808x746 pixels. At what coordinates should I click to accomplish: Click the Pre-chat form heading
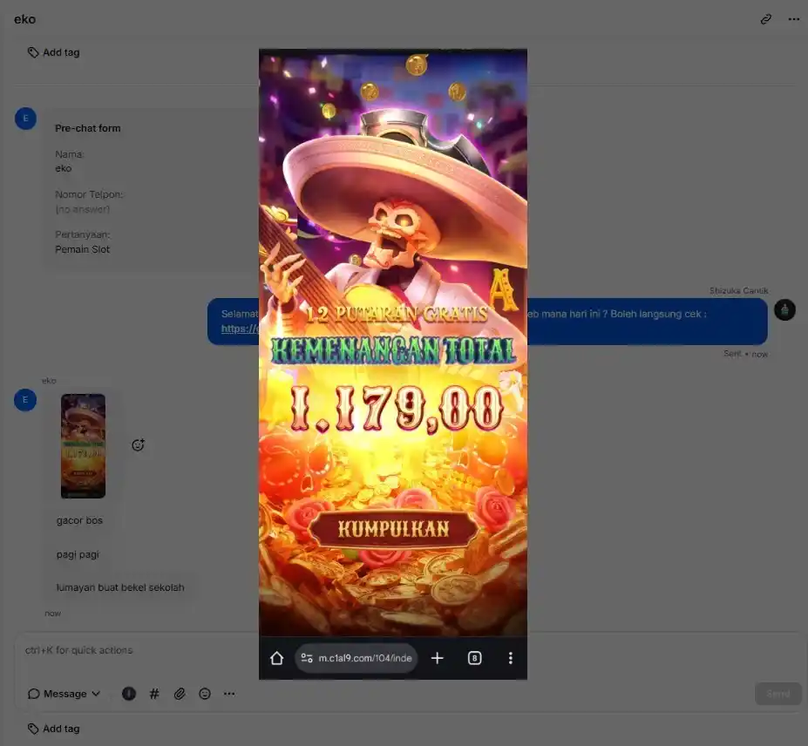tap(88, 128)
